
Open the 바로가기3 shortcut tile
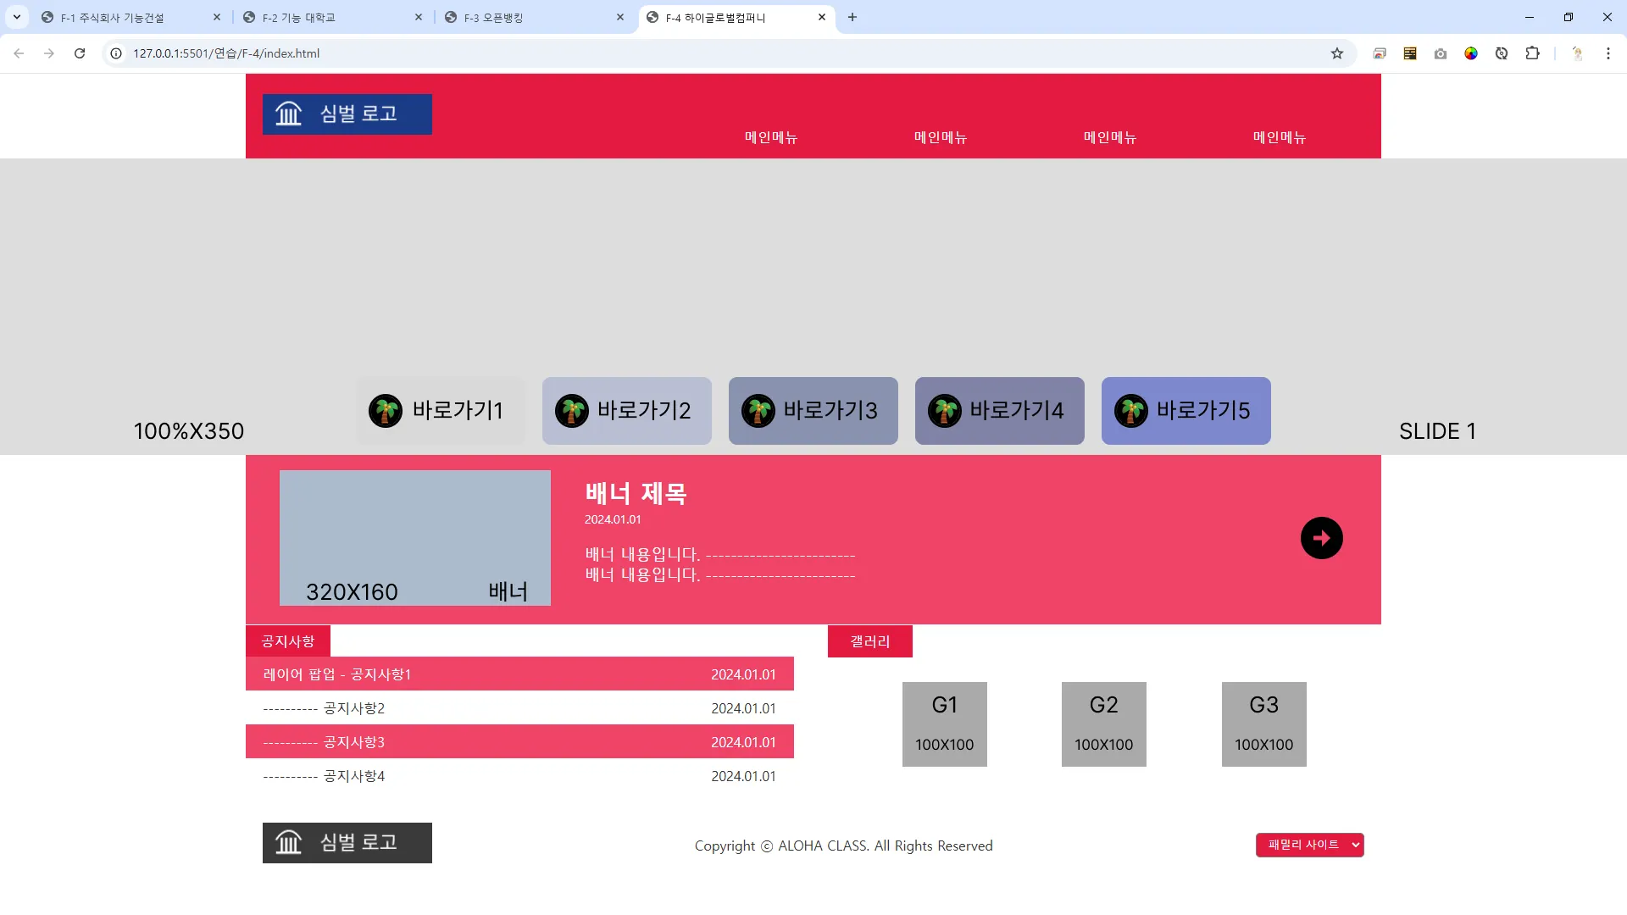pyautogui.click(x=813, y=411)
